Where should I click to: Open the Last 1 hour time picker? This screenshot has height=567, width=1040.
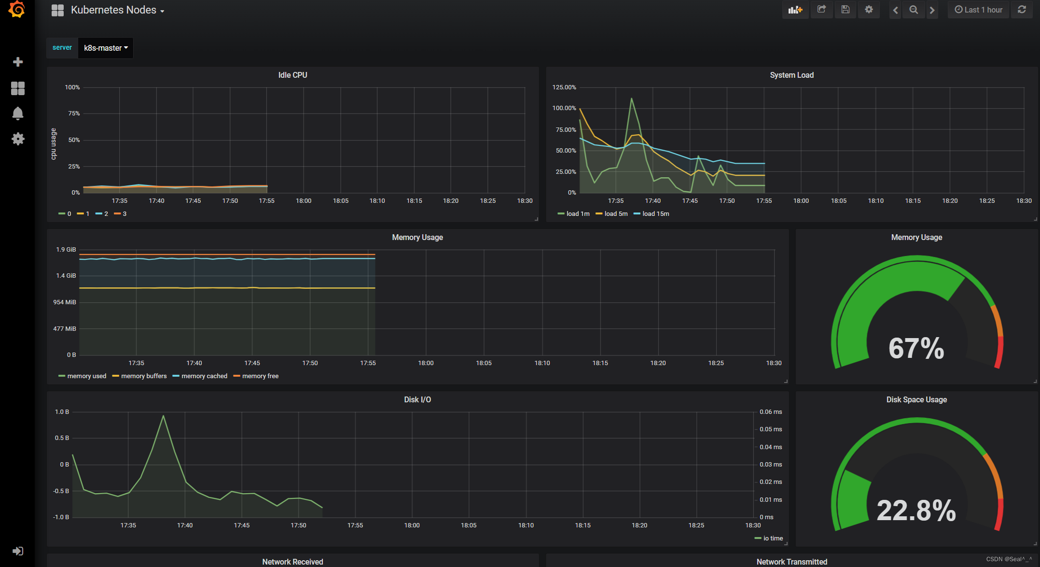point(978,10)
